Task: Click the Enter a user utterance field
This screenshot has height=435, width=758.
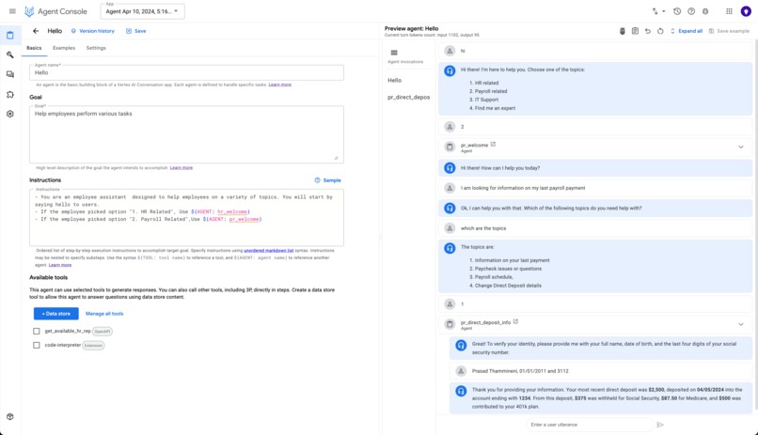Action: tap(590, 425)
